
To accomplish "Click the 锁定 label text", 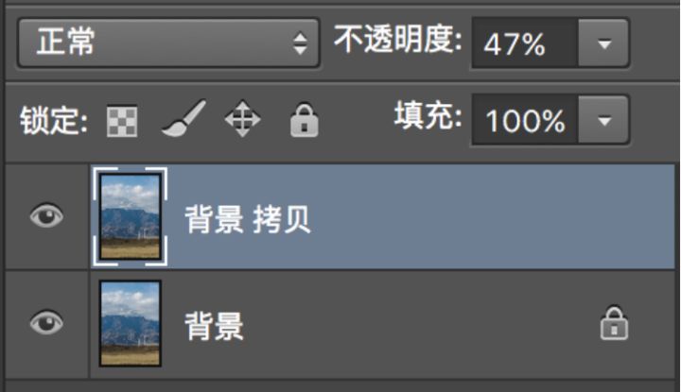I will [54, 121].
